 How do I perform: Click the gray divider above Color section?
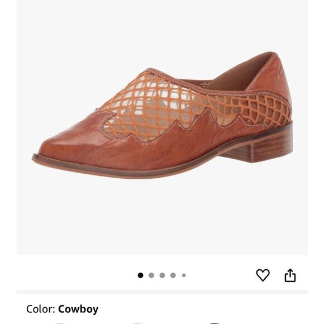(x=162, y=292)
